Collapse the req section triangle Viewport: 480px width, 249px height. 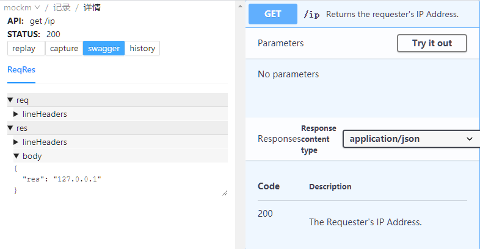(x=10, y=100)
